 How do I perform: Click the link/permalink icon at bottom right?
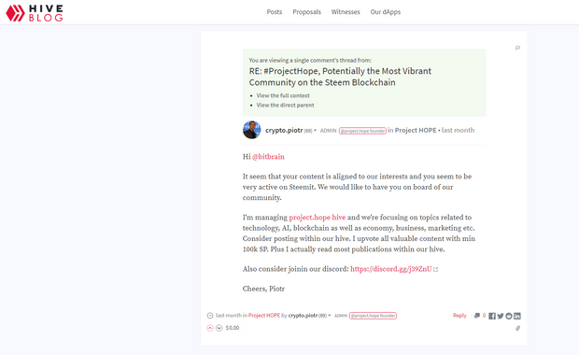tap(517, 328)
